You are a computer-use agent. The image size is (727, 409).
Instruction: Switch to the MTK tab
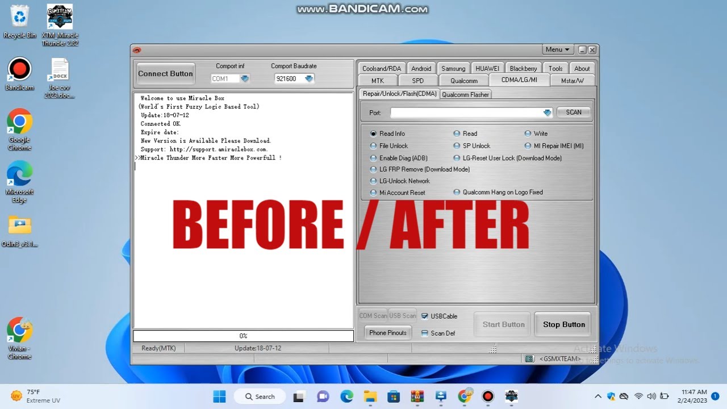click(378, 81)
